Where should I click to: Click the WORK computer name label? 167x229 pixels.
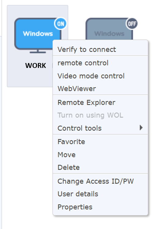36,65
